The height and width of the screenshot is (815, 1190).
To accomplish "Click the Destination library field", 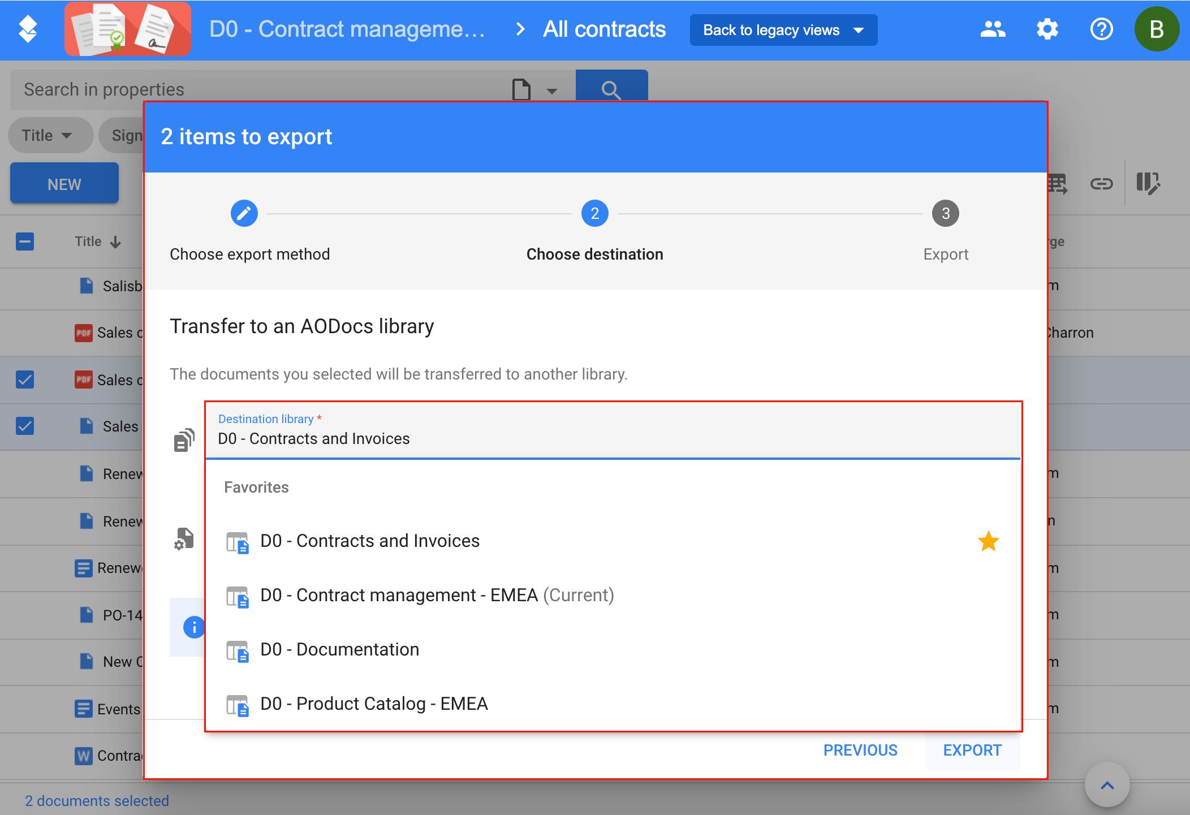I will [x=613, y=430].
